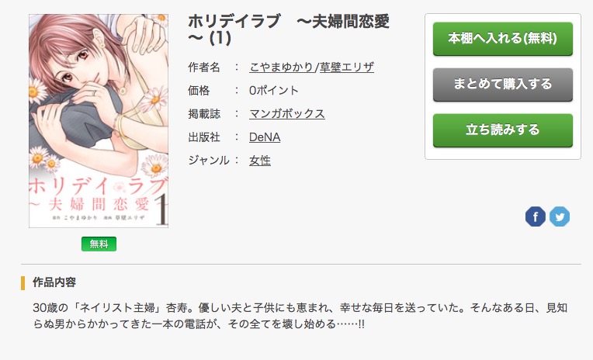Click the title ホリデイラブ ~夫婦間恋愛~ (1)
The width and height of the screenshot is (593, 360).
[x=289, y=29]
